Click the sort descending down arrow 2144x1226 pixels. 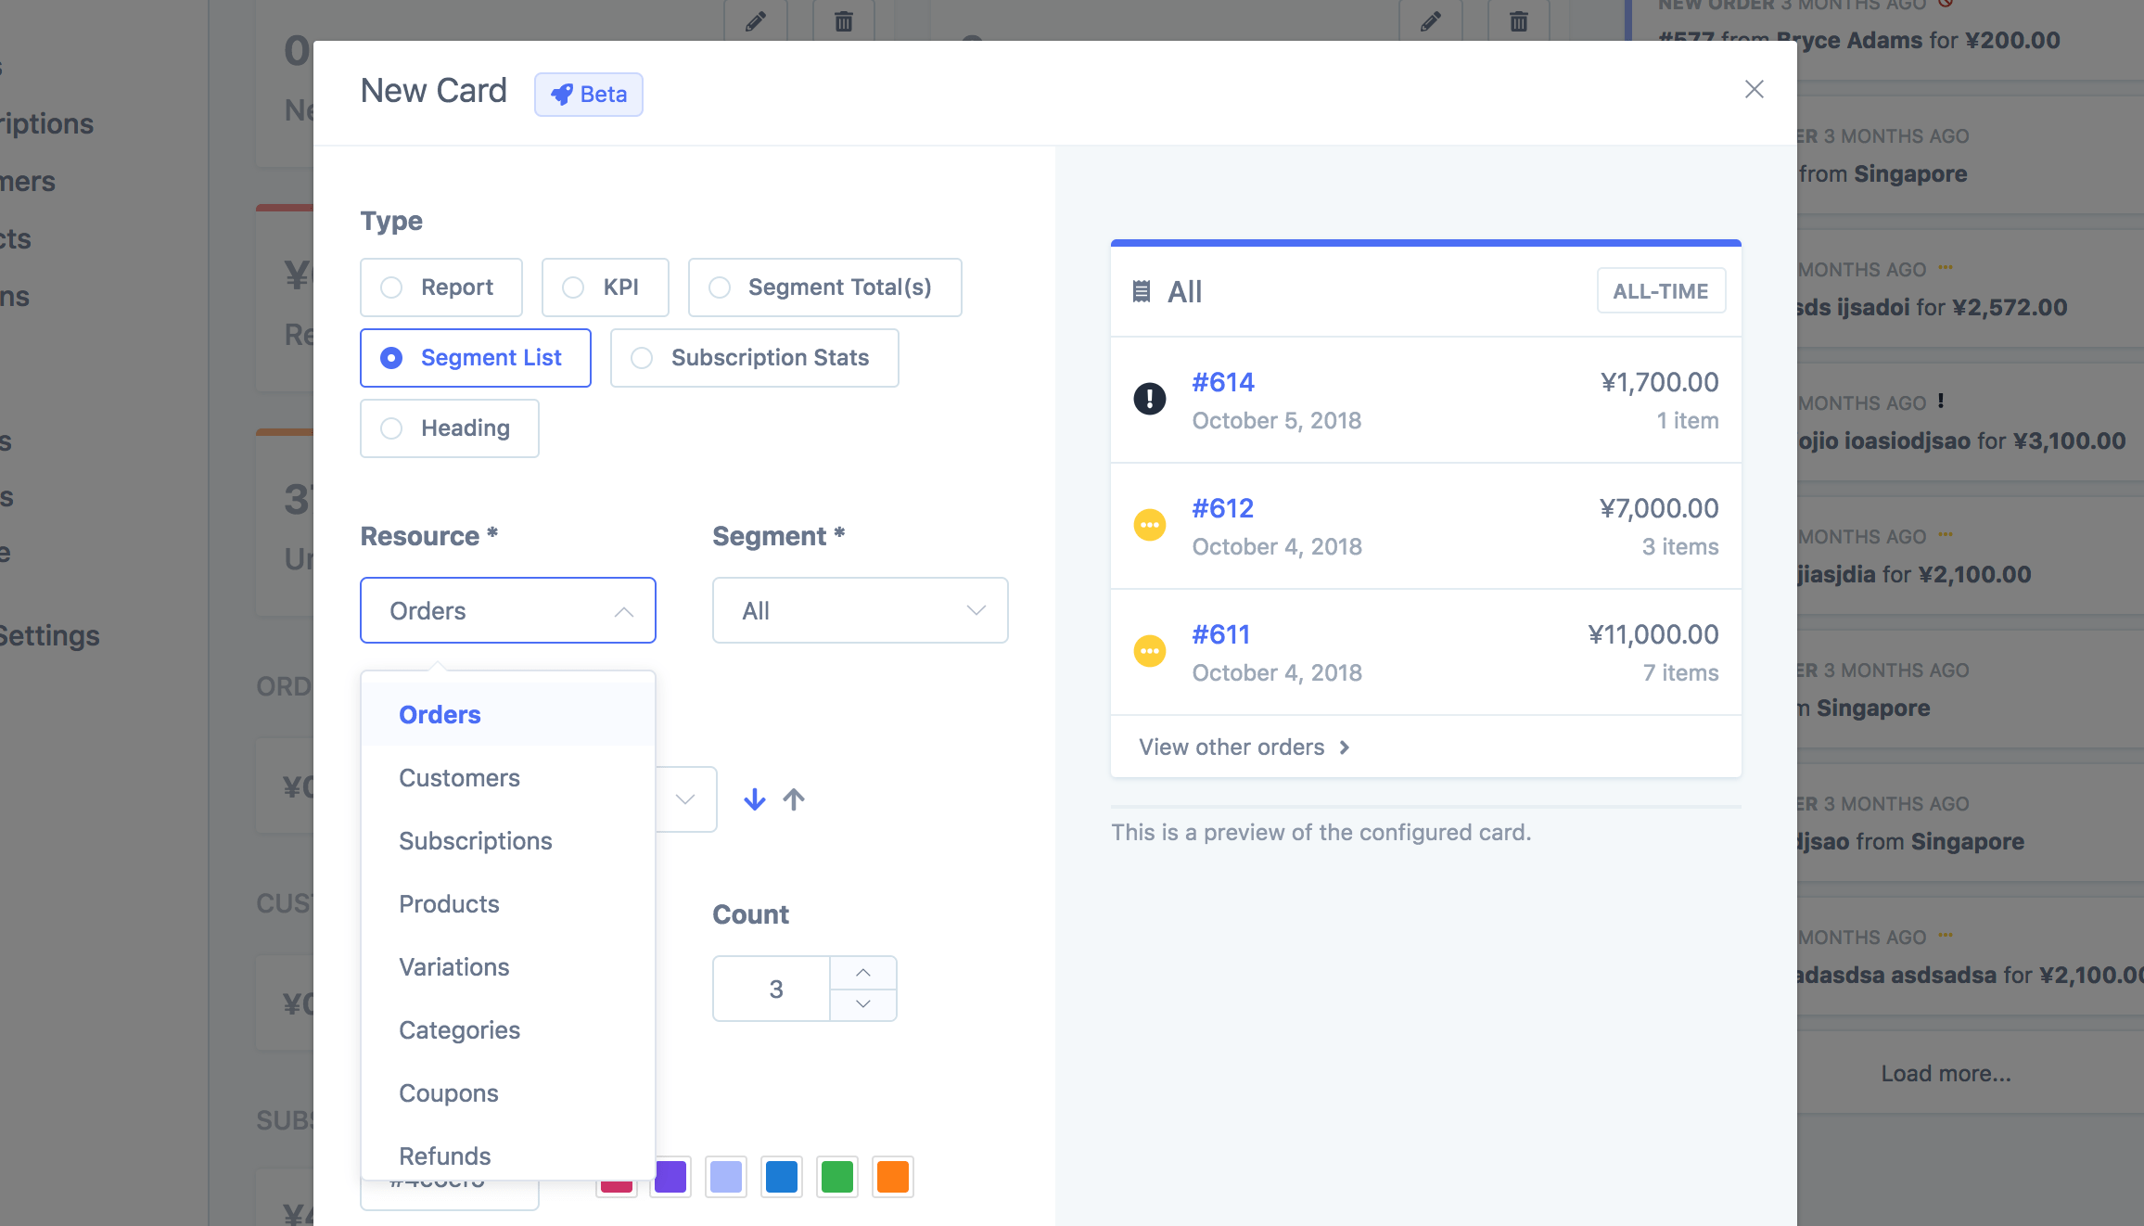pyautogui.click(x=754, y=799)
